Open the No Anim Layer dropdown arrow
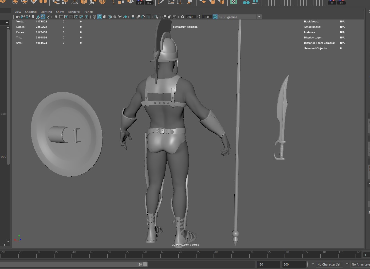 (x=347, y=264)
